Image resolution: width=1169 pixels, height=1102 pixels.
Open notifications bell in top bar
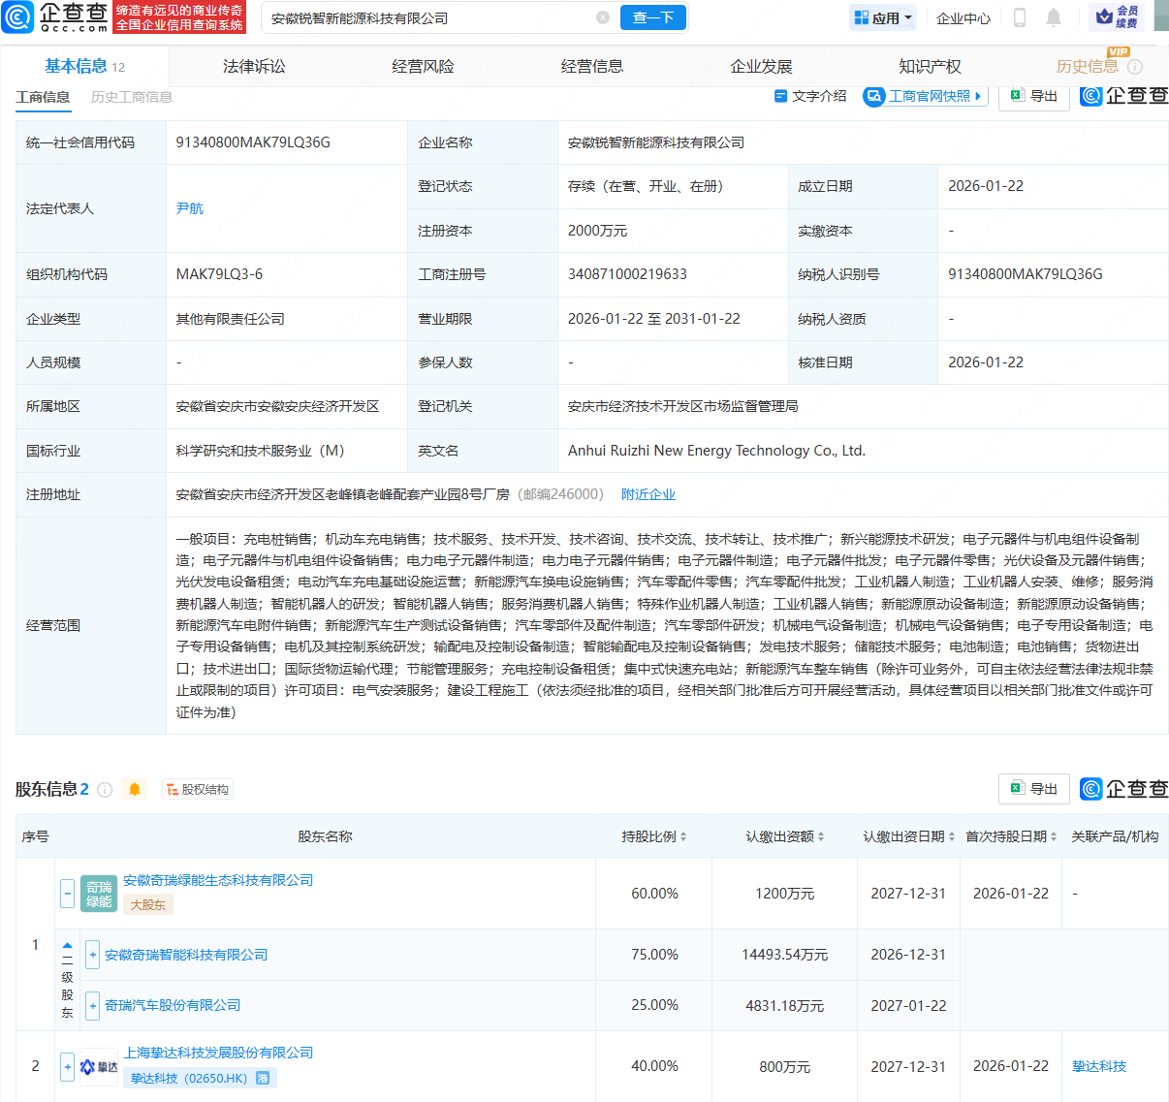[1054, 17]
